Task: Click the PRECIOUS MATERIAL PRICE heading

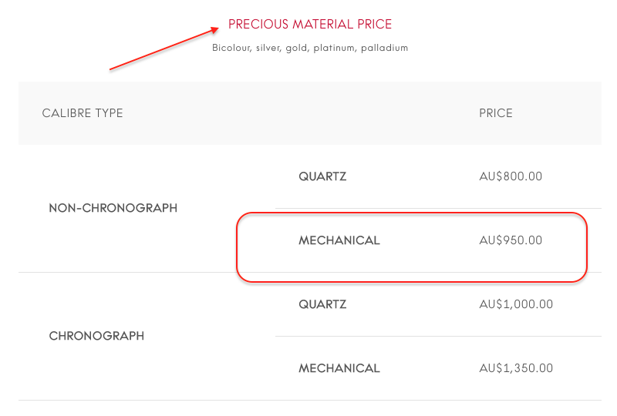Action: coord(310,25)
